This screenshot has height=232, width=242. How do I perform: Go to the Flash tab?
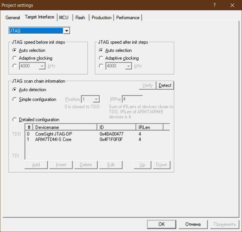(x=80, y=17)
